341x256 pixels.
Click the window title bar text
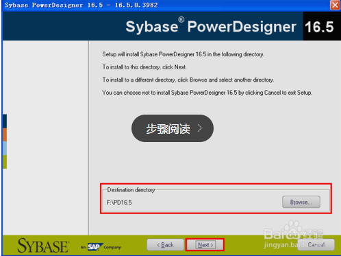point(81,5)
